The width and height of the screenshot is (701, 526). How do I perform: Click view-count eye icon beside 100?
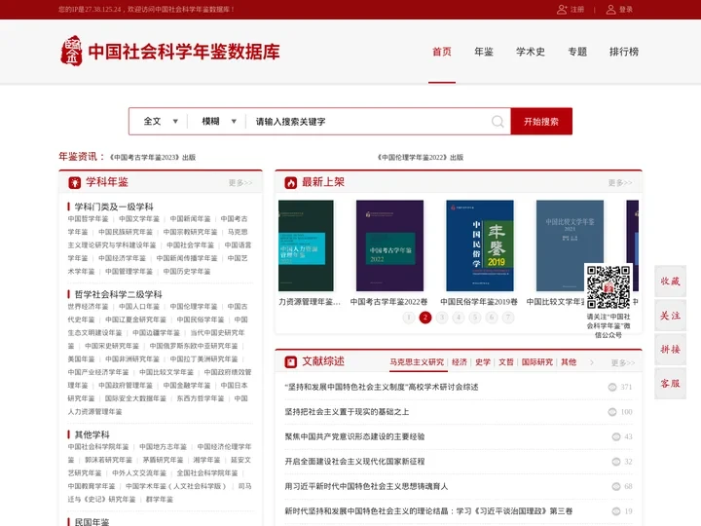(x=612, y=412)
